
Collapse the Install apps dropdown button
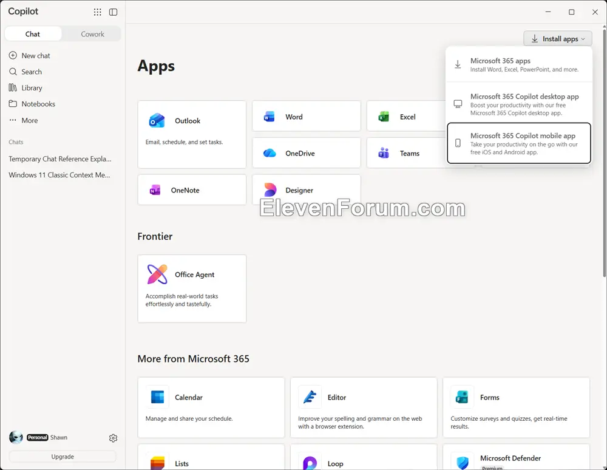tap(558, 39)
